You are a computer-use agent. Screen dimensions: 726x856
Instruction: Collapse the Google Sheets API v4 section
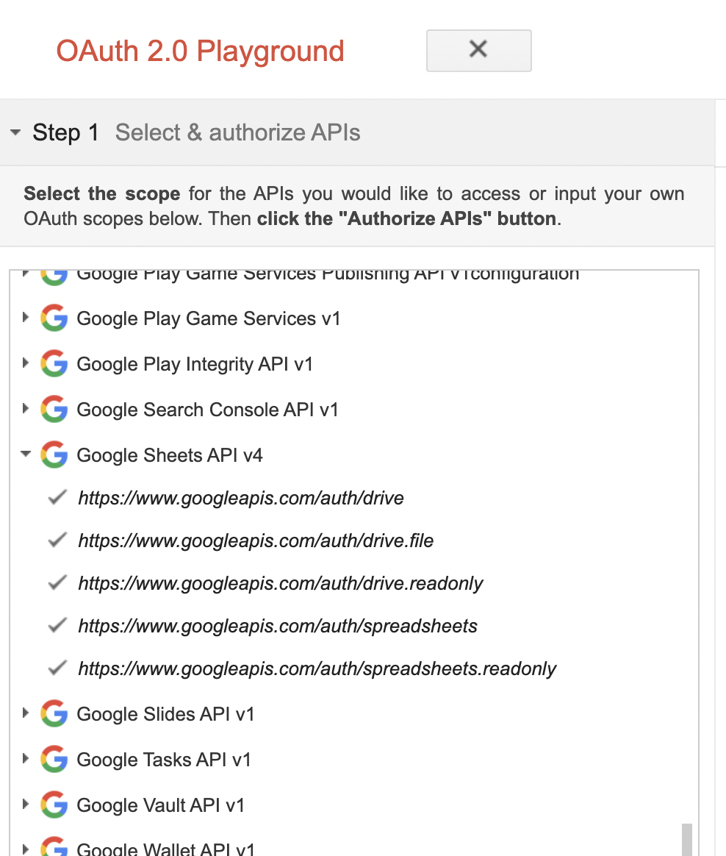[x=26, y=454]
